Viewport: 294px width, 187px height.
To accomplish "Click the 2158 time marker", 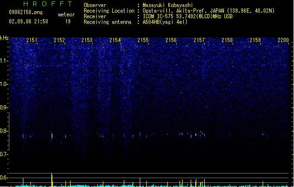I will click(x=227, y=40).
